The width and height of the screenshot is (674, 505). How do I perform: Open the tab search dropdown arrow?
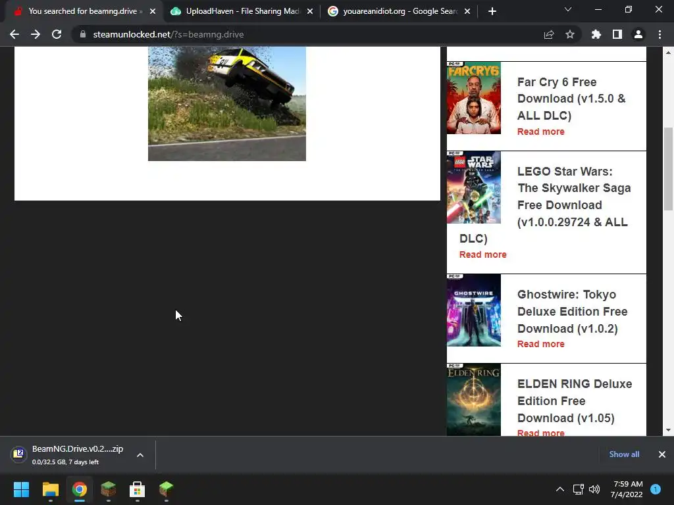(568, 9)
